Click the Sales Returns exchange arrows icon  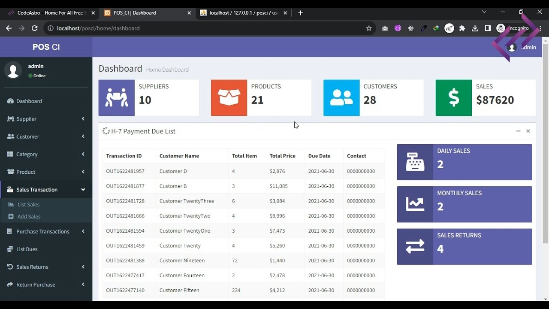tap(415, 247)
